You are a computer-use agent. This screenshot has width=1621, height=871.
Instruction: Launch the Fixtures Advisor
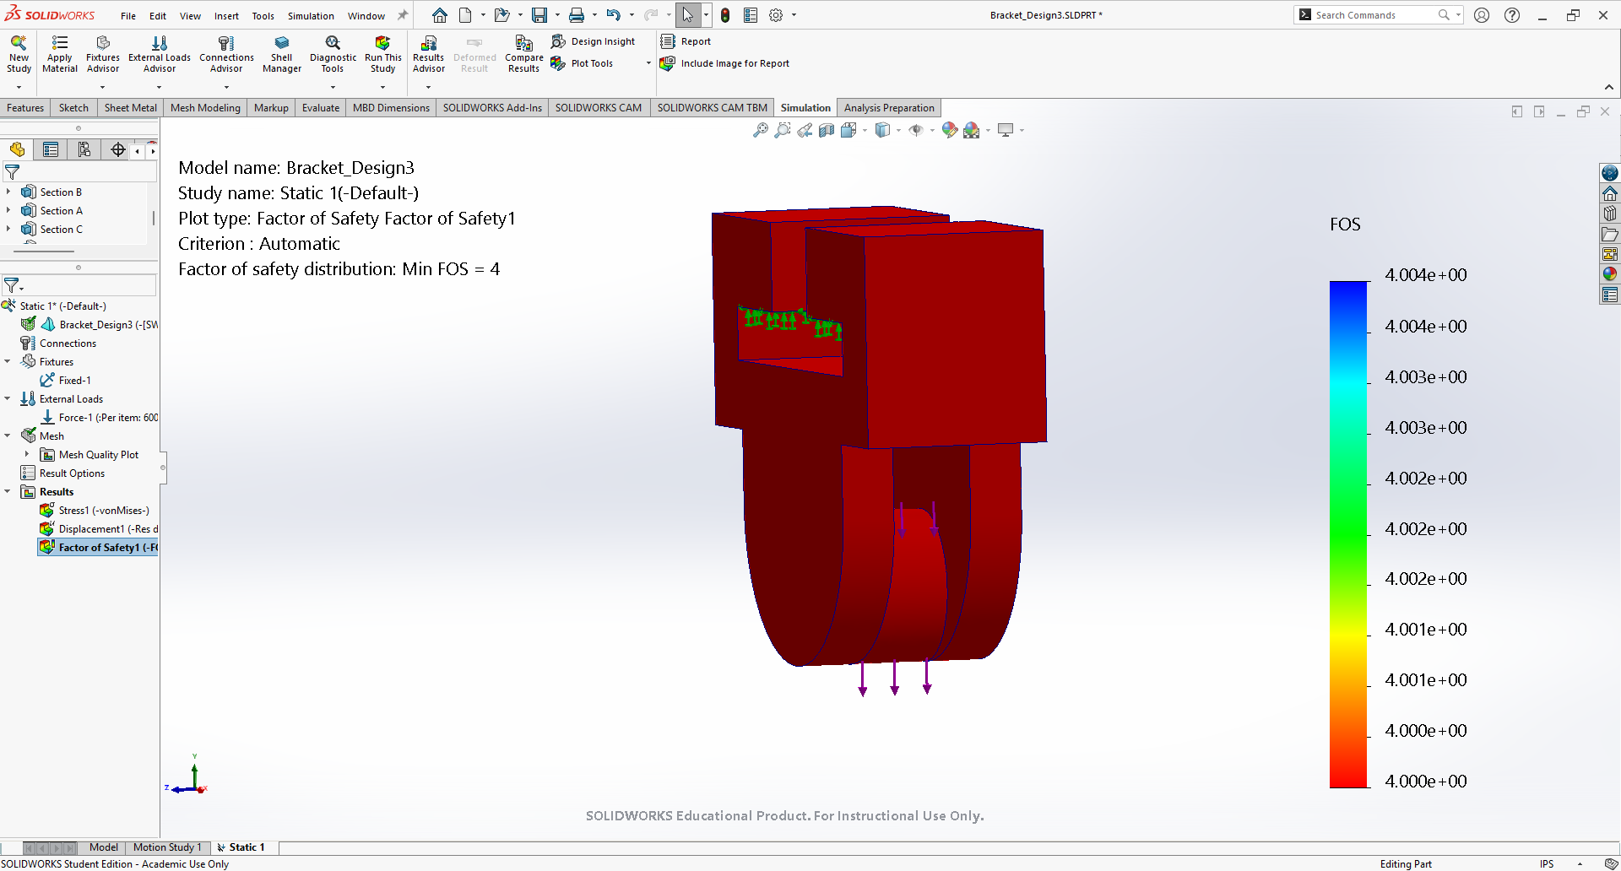point(103,54)
